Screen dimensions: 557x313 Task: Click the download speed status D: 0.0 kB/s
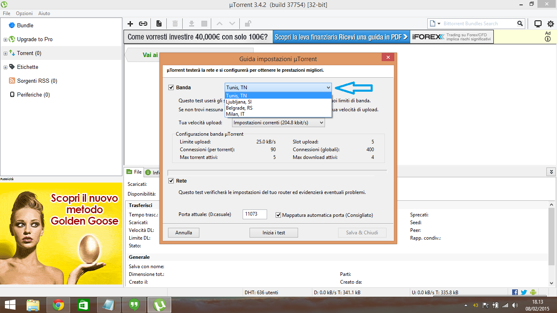(337, 292)
